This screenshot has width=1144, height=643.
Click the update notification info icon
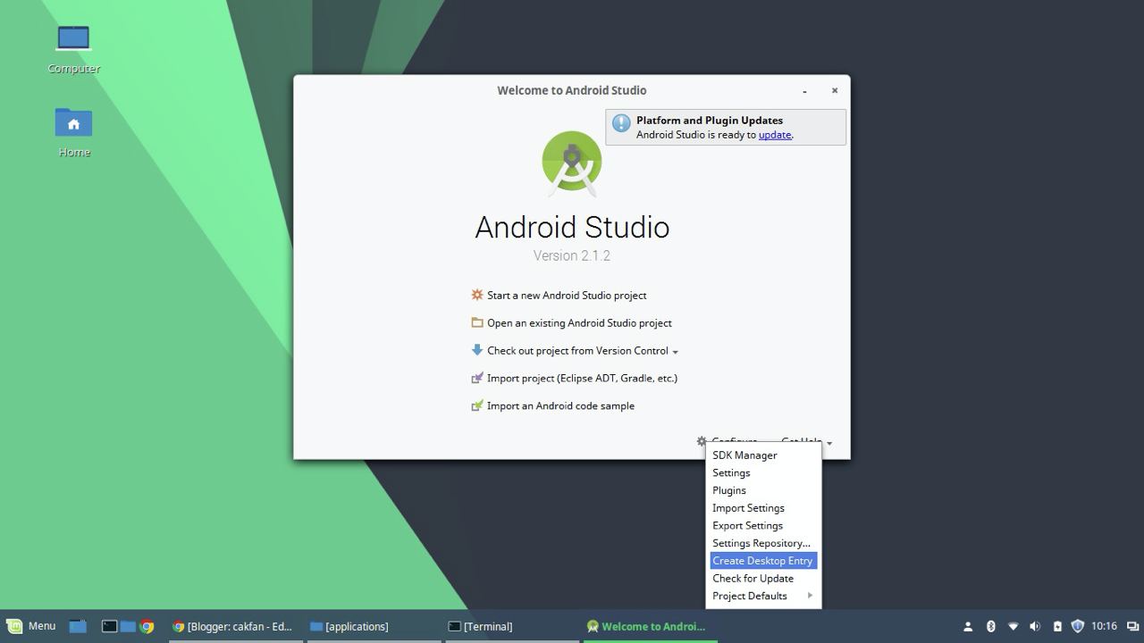coord(621,124)
